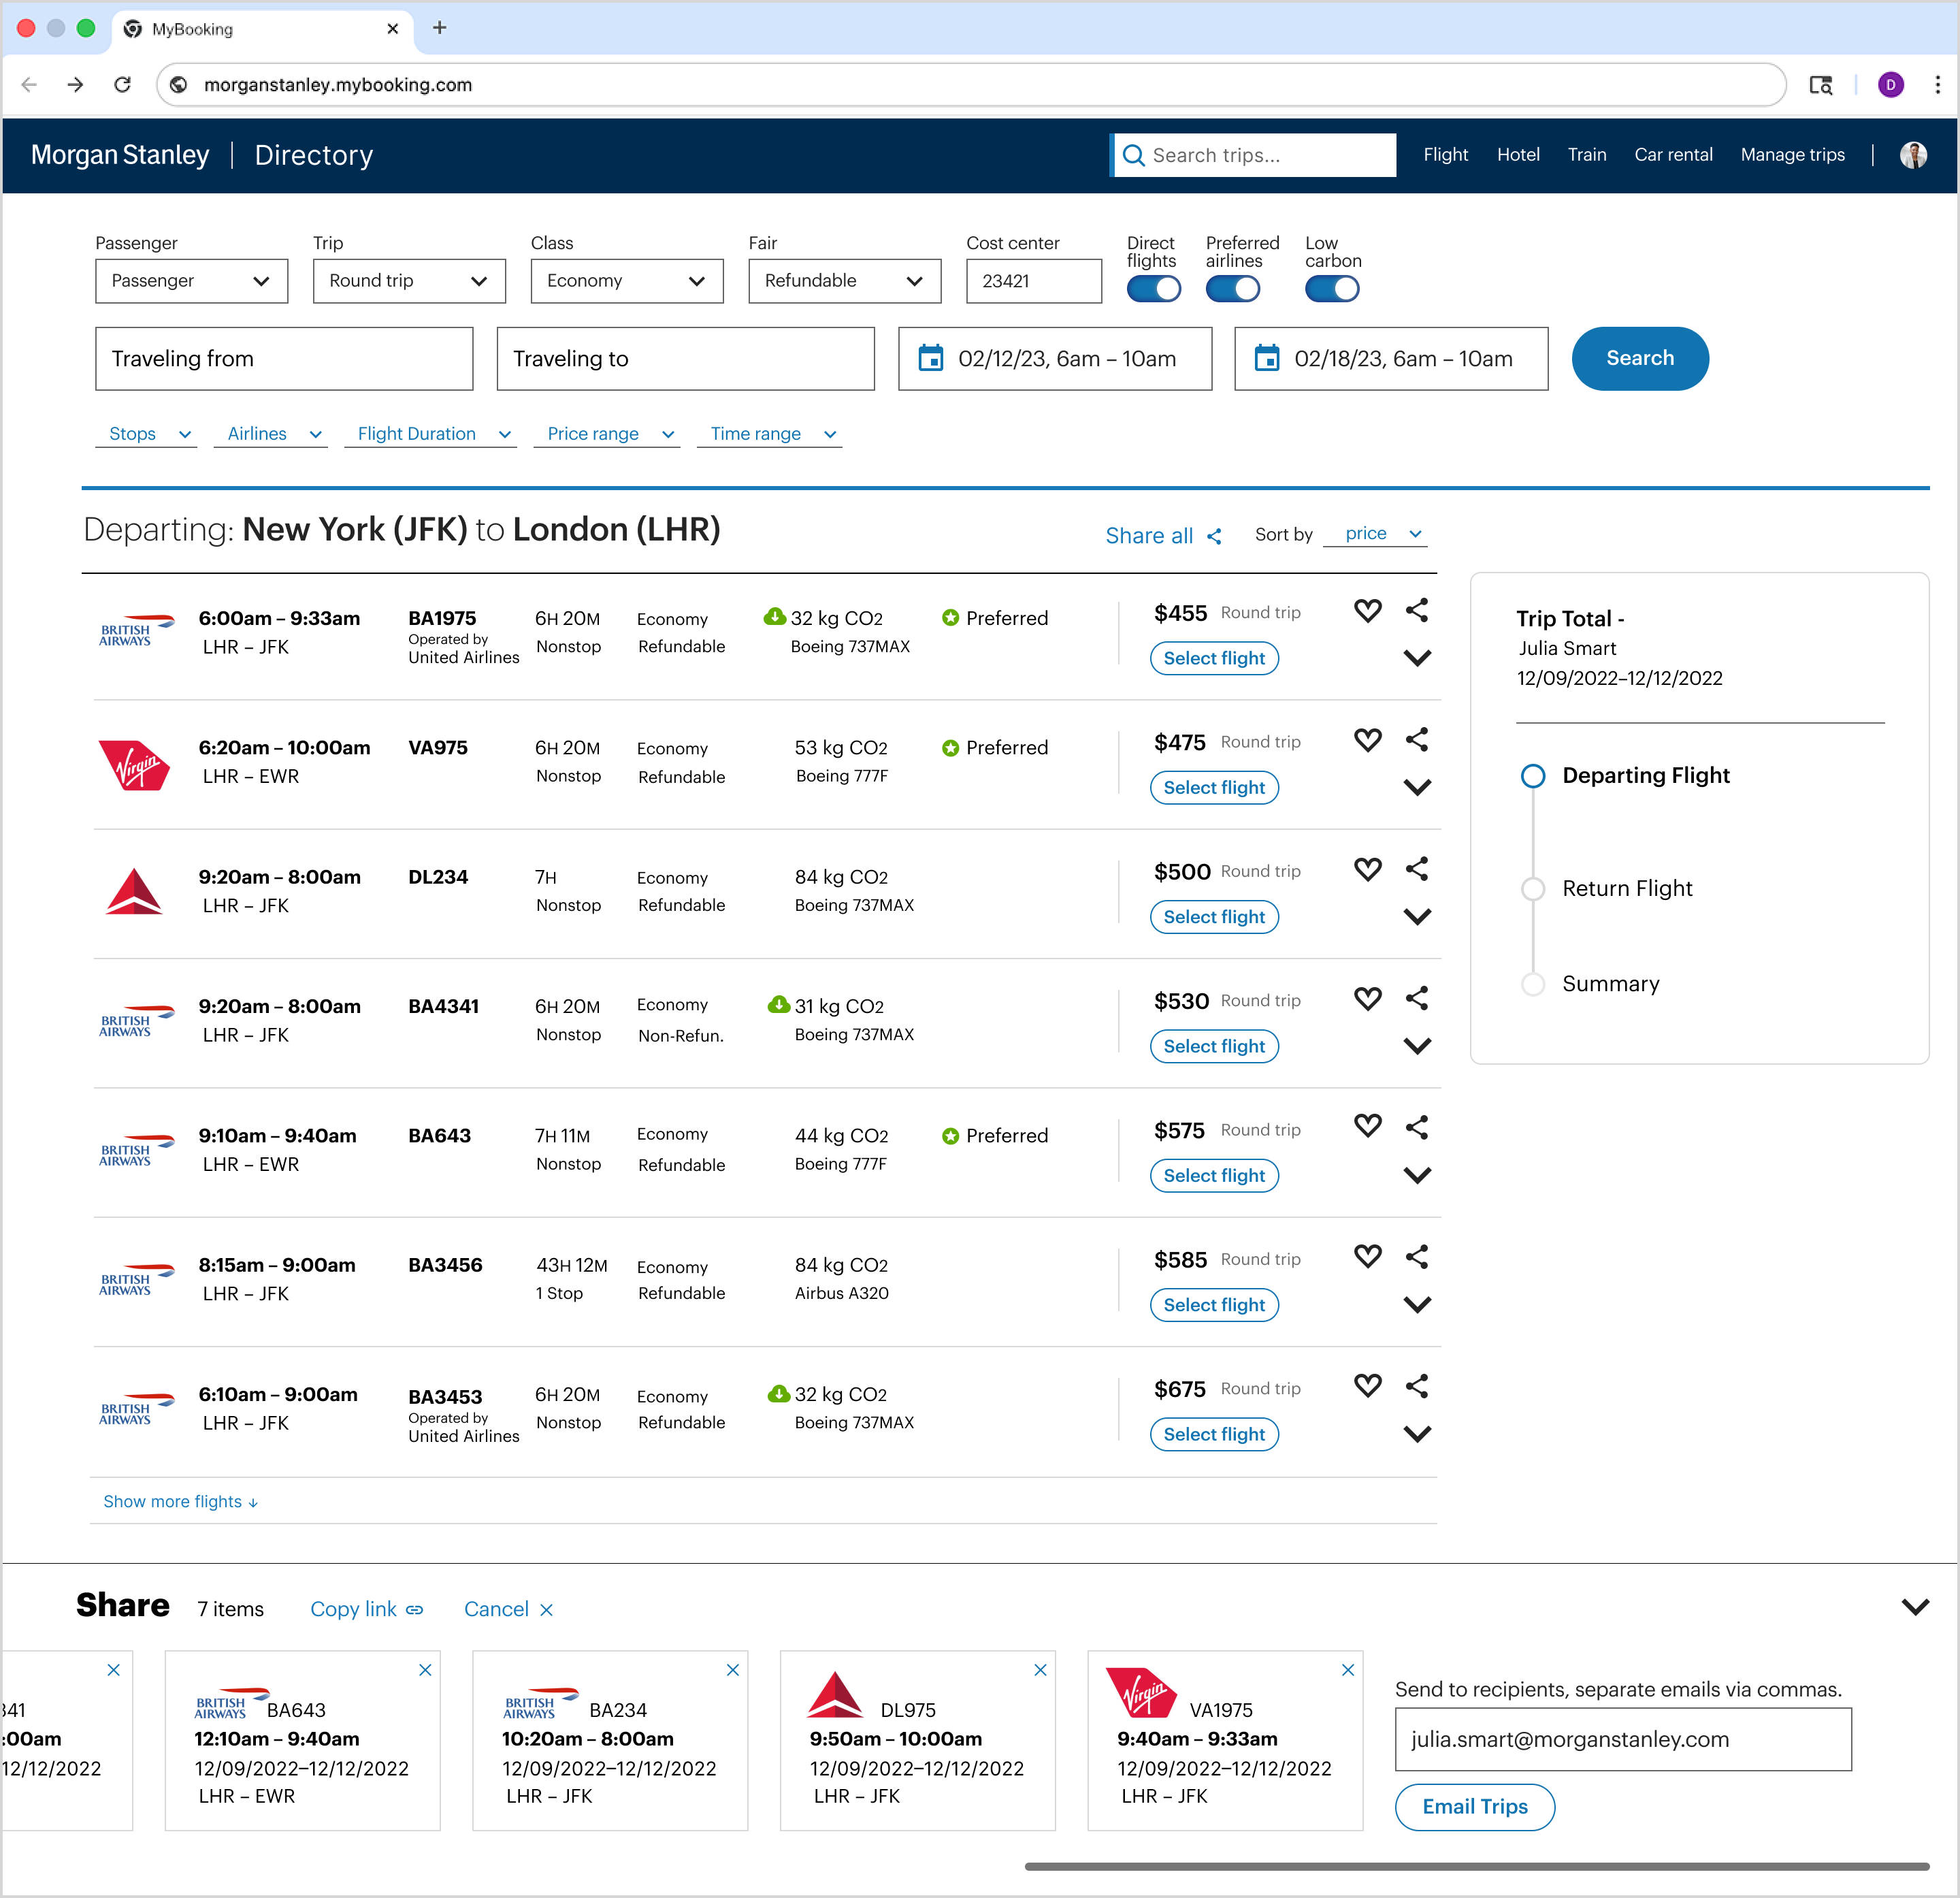Image resolution: width=1960 pixels, height=1898 pixels.
Task: Open Hotel in top navigation
Action: pyautogui.click(x=1517, y=155)
